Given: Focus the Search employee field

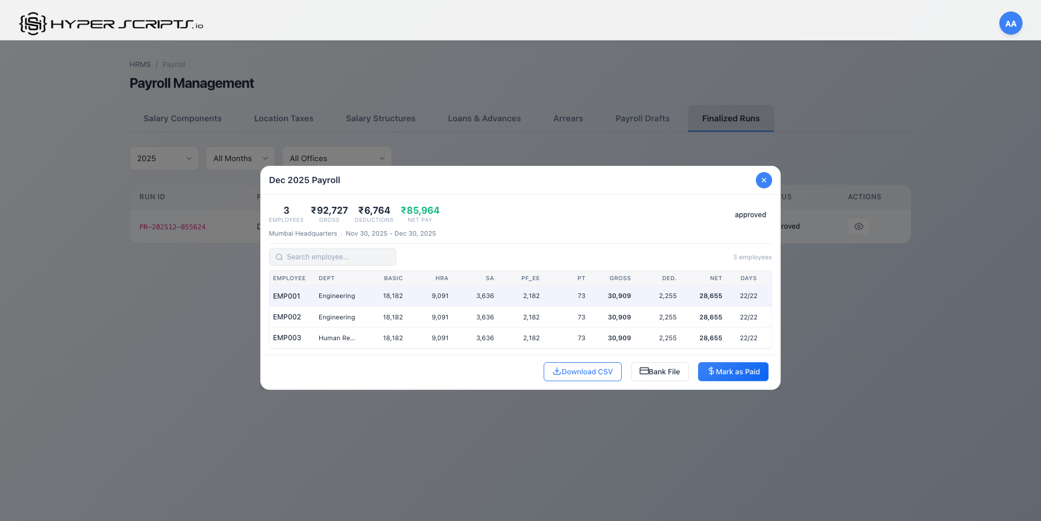Looking at the screenshot, I should coord(338,257).
